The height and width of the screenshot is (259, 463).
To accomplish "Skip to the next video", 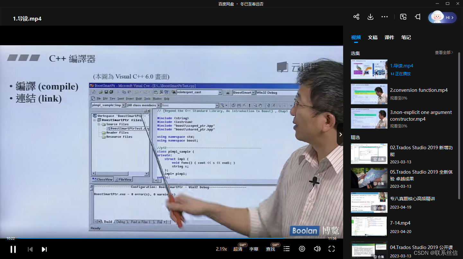I will point(44,249).
